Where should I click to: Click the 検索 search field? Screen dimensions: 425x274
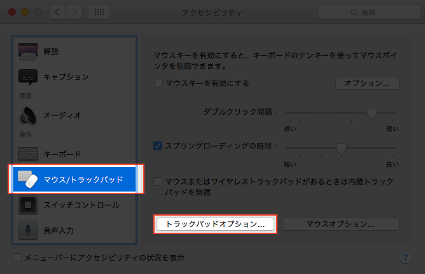click(369, 13)
